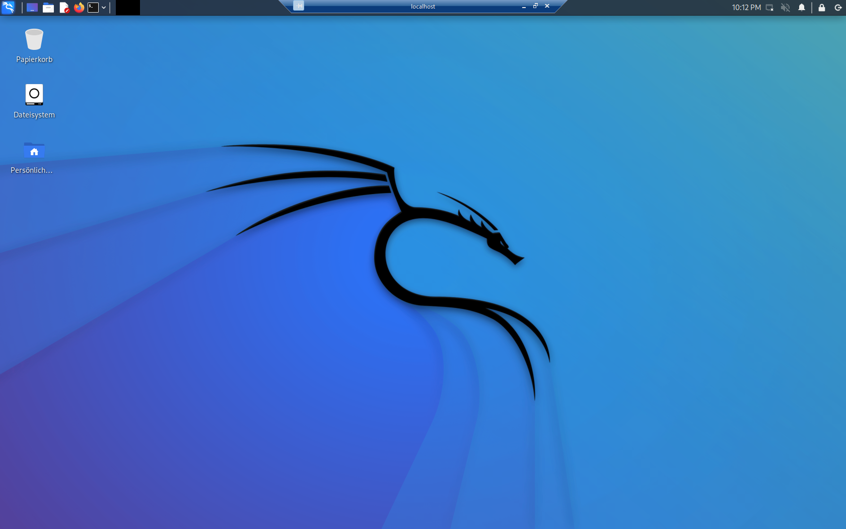Click the pin icon on localhost bar
This screenshot has width=846, height=529.
(299, 6)
